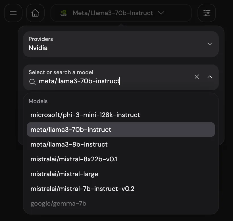Choose mistralai/mixtral-8x22b-v0.1 model

[74, 159]
